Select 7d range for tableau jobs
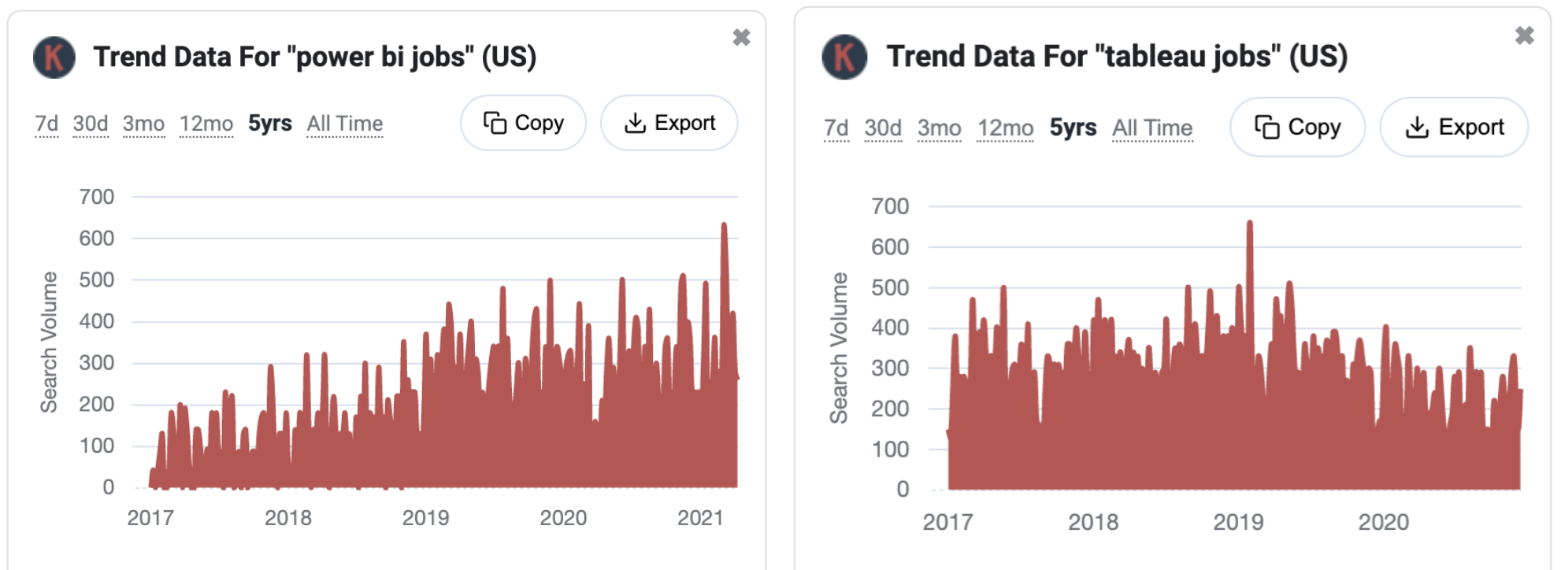This screenshot has height=570, width=1561. pos(836,128)
